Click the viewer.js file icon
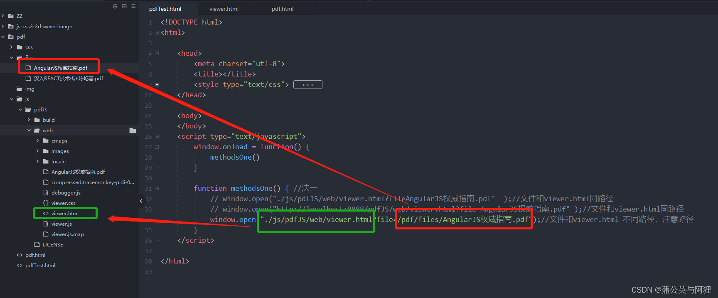 (46, 224)
